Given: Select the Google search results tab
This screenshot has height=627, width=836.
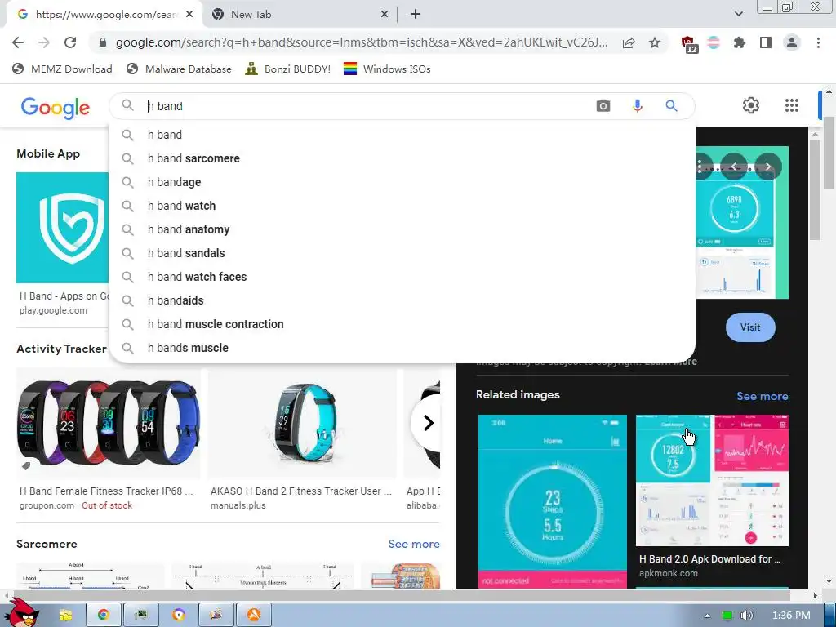Looking at the screenshot, I should (x=104, y=15).
